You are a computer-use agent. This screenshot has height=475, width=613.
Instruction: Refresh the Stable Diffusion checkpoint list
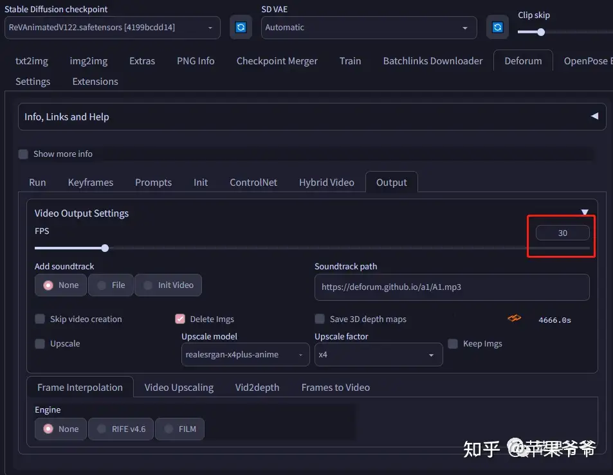point(241,28)
